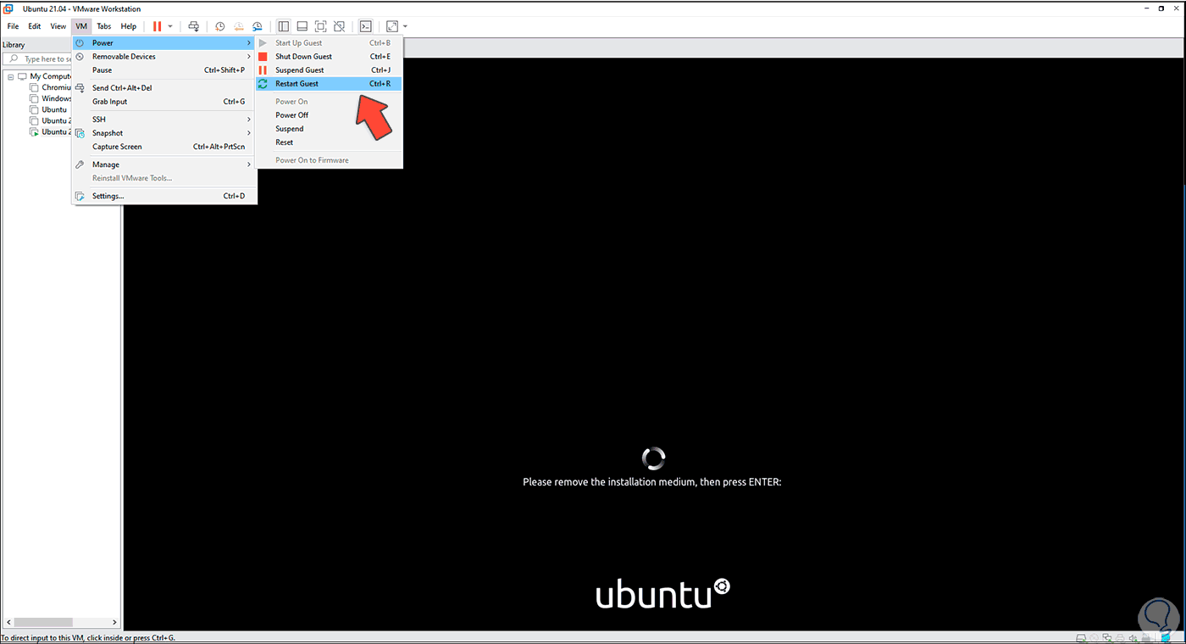Click the Take Snapshot toolbar icon
The height and width of the screenshot is (644, 1186).
[220, 26]
